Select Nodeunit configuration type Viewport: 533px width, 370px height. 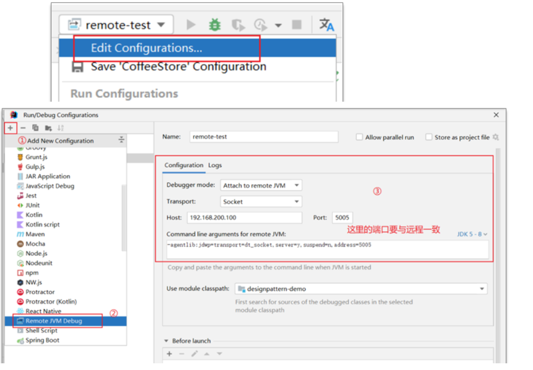tap(66, 263)
